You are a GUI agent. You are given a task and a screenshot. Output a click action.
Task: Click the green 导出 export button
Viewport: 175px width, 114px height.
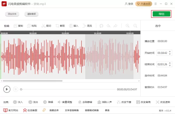pos(161,14)
